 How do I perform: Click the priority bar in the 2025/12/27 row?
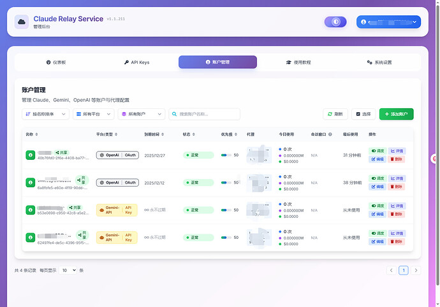226,155
